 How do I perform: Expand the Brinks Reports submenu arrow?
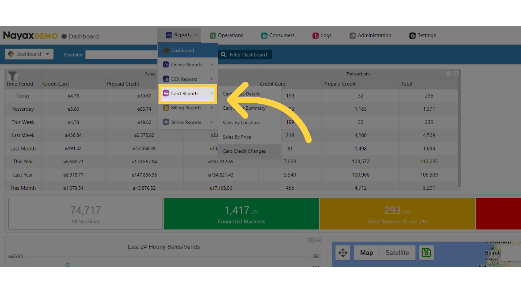[212, 122]
